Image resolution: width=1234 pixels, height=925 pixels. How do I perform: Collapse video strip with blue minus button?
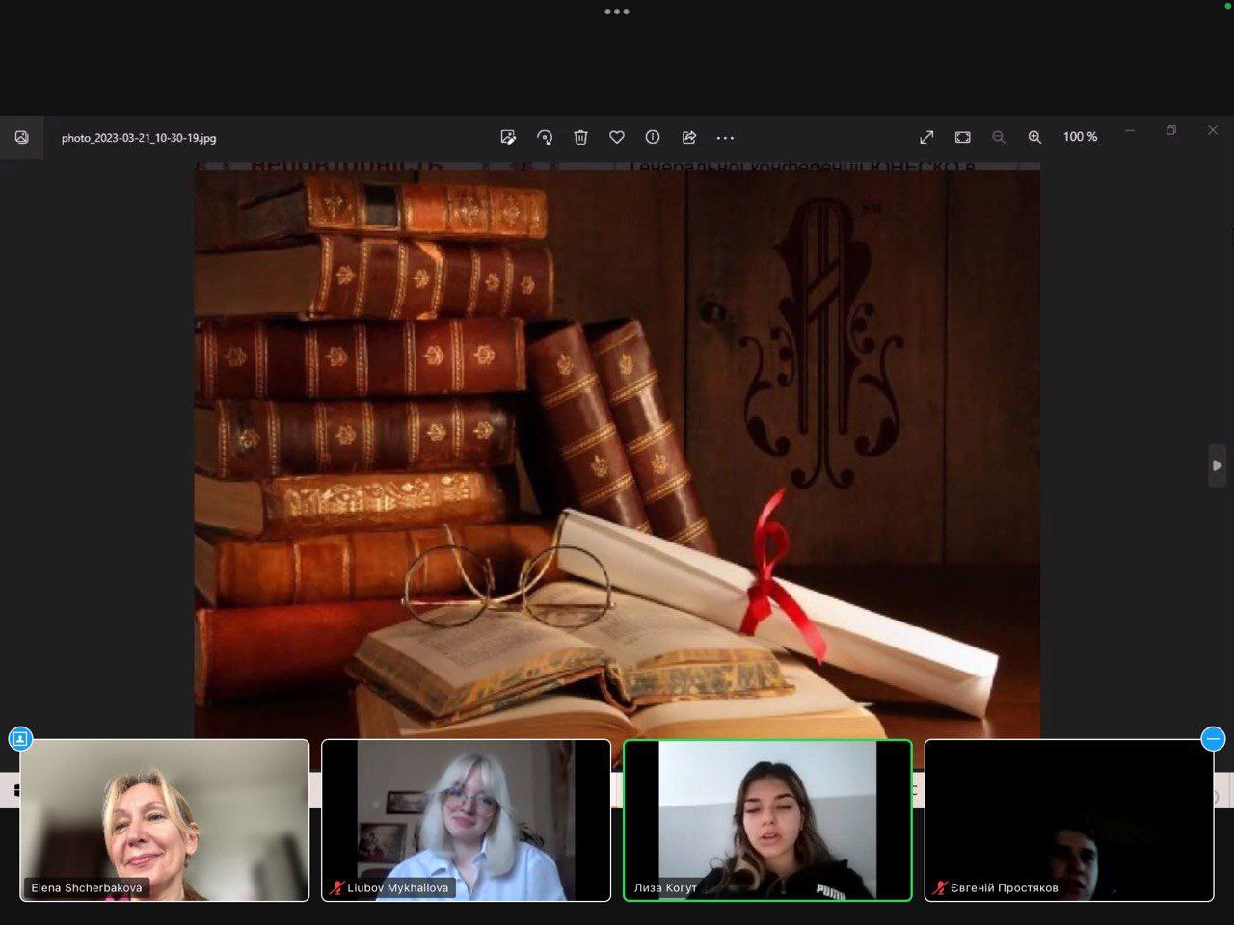1213,739
